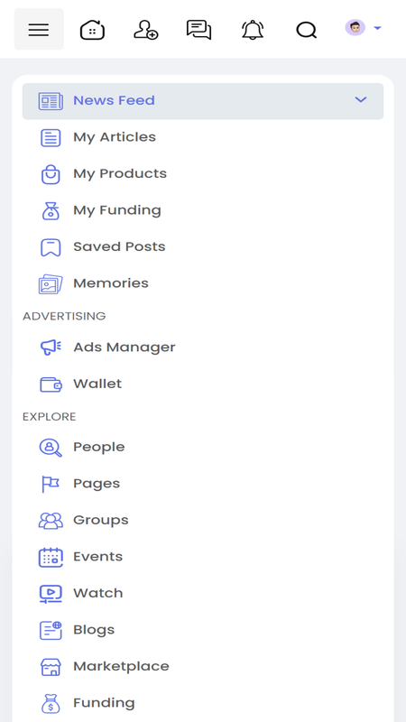Open My Articles
Screen dimensions: 406x722
203,137
